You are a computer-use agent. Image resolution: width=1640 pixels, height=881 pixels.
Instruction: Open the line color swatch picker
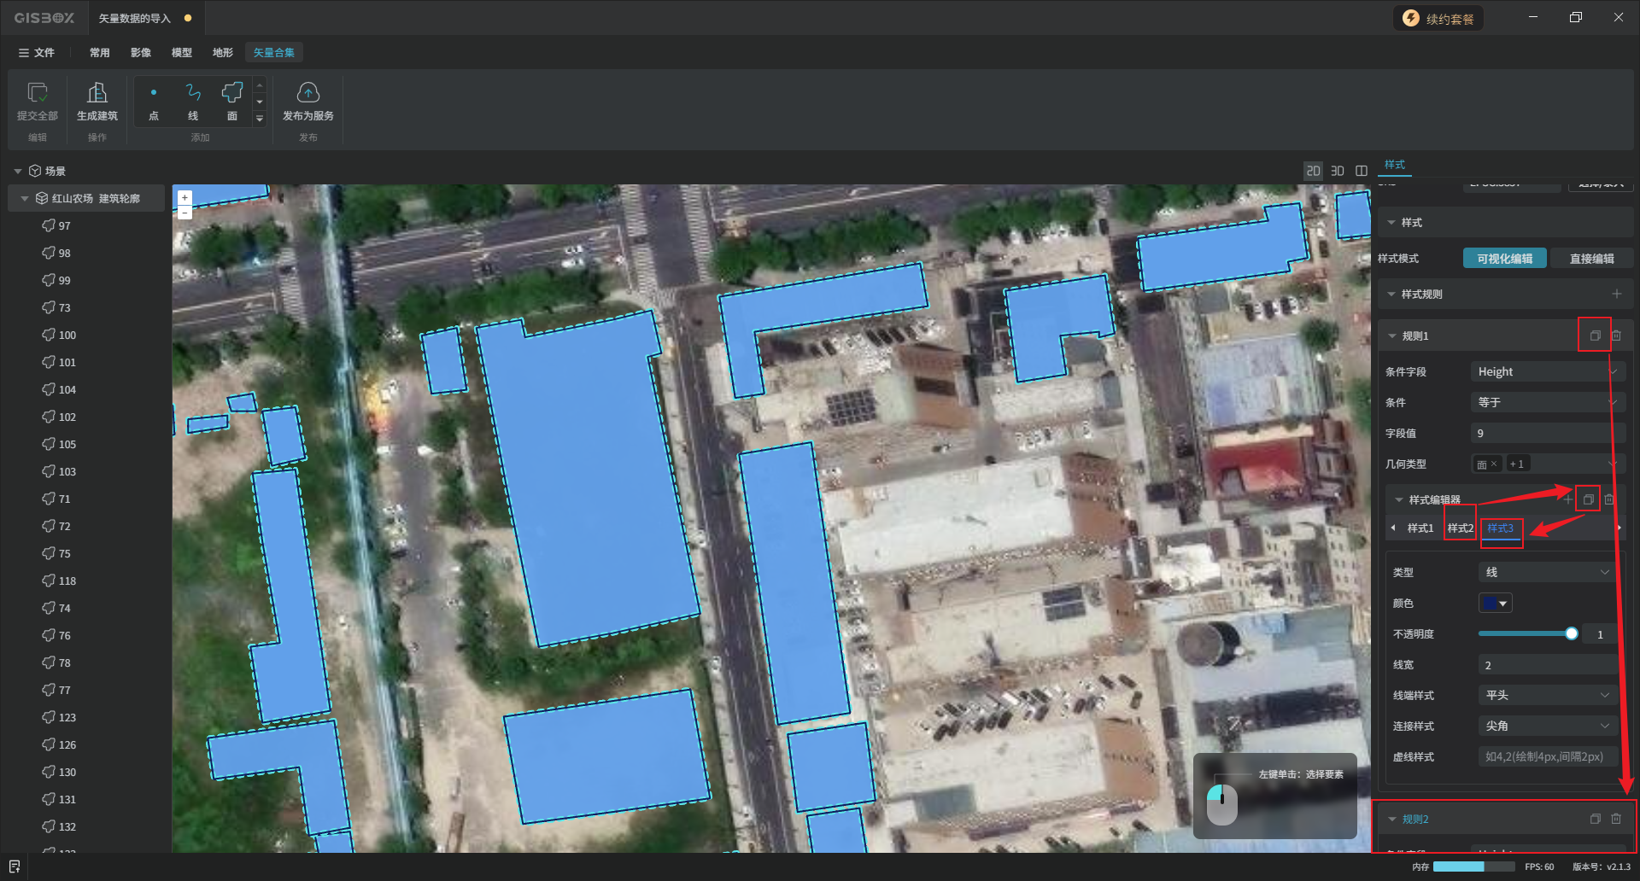1495,604
